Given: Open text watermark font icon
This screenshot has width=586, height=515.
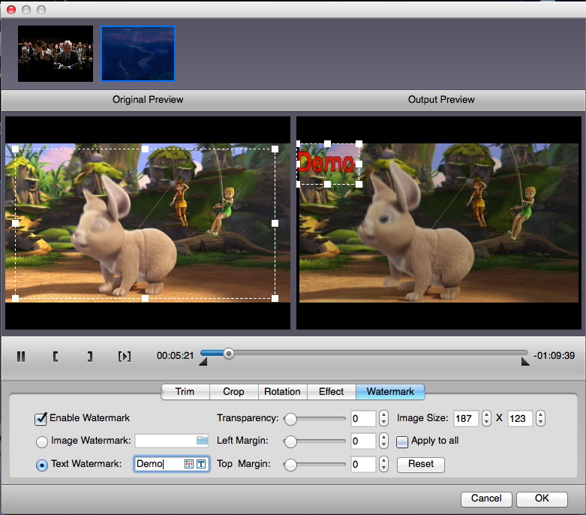Looking at the screenshot, I should point(201,464).
